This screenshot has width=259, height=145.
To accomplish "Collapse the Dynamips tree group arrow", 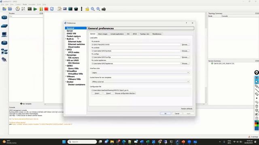I will [66, 55].
